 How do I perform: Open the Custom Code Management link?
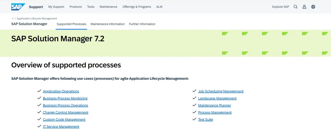[x=64, y=120]
